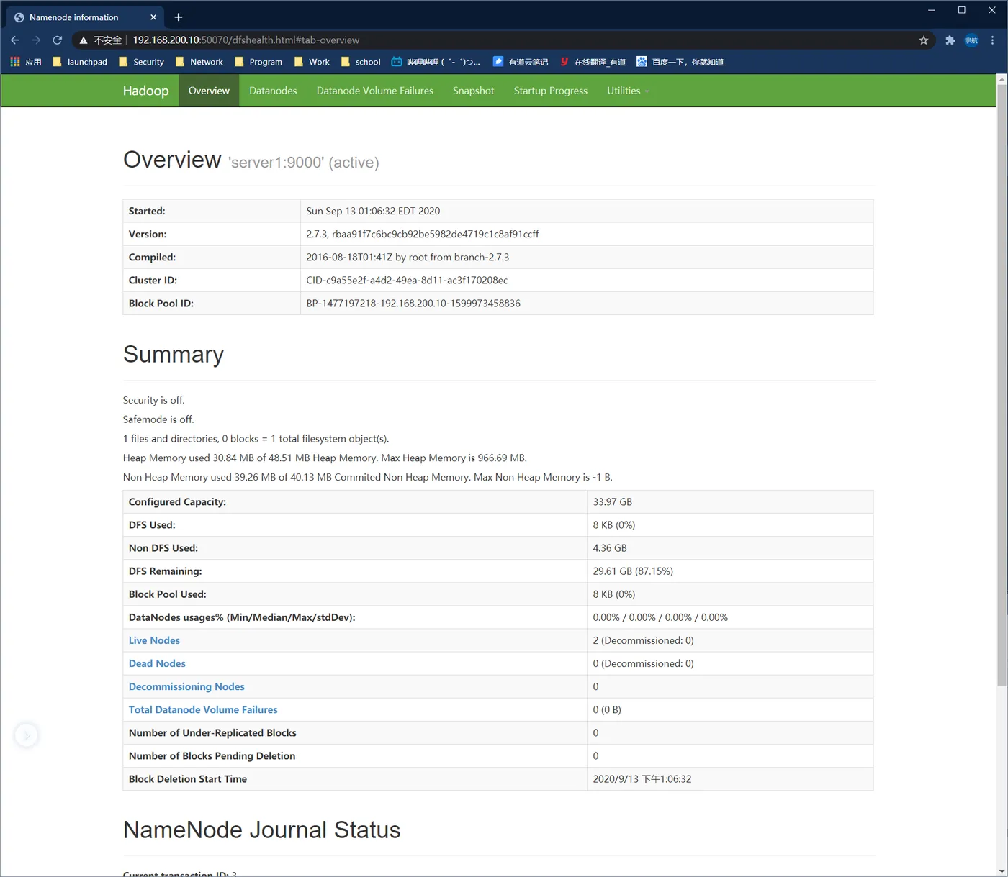Select the Namenode information browser tab
This screenshot has height=877, width=1008.
point(85,17)
